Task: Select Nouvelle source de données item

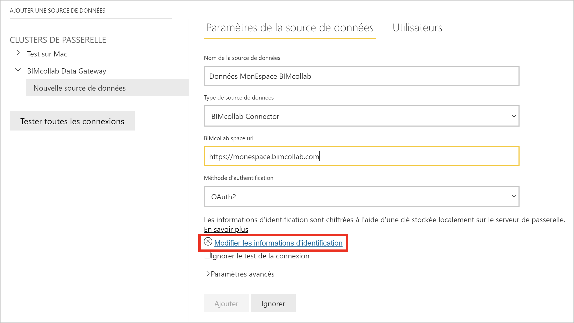Action: coord(80,88)
